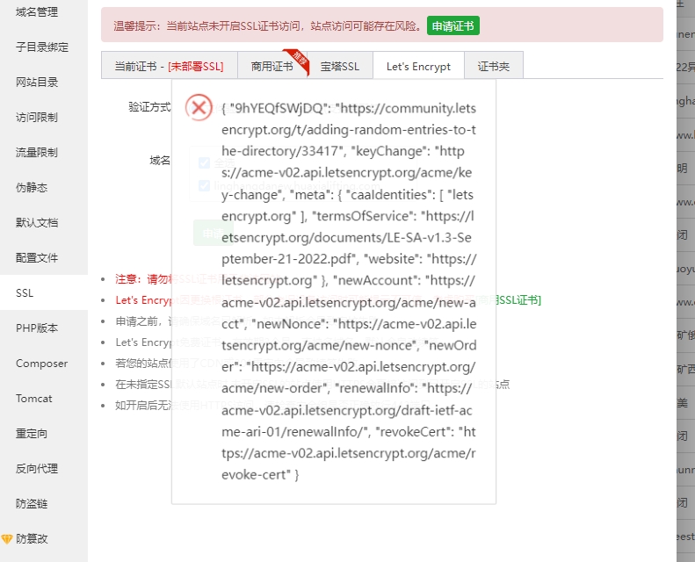This screenshot has height=562, width=695.
Task: Click the red error X icon
Action: (199, 107)
